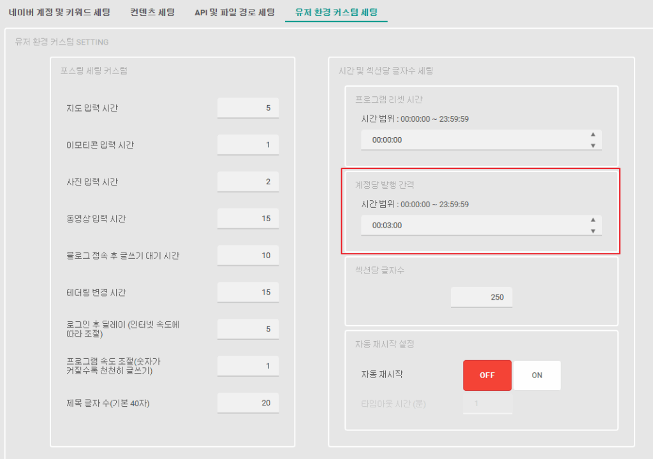Focus the 로그인 후 딜레이 input field
Image resolution: width=653 pixels, height=459 pixels.
pos(247,329)
